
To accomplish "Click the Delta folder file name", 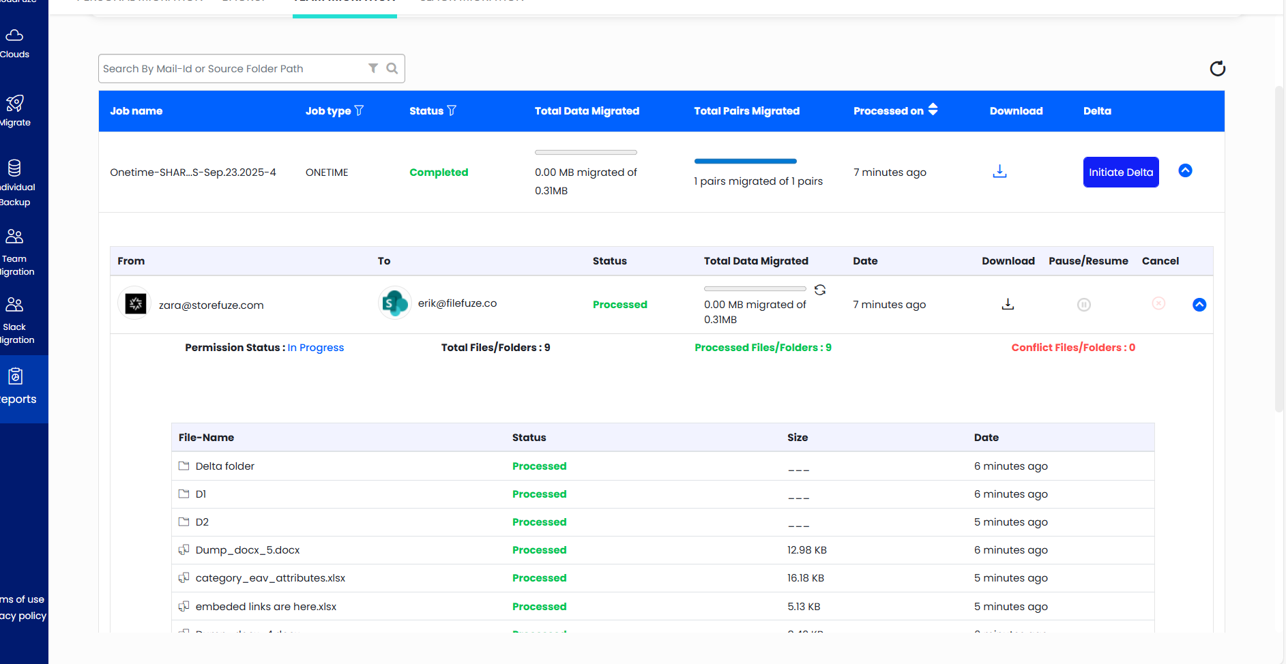I will (225, 466).
